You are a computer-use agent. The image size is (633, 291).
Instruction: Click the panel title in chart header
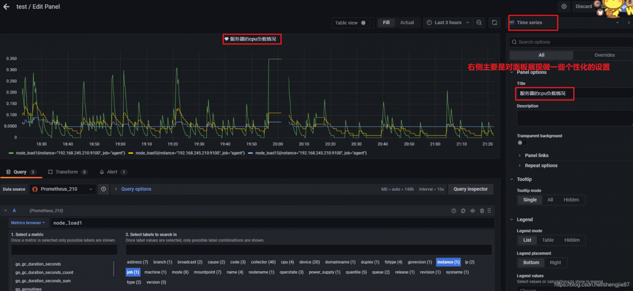pos(253,39)
